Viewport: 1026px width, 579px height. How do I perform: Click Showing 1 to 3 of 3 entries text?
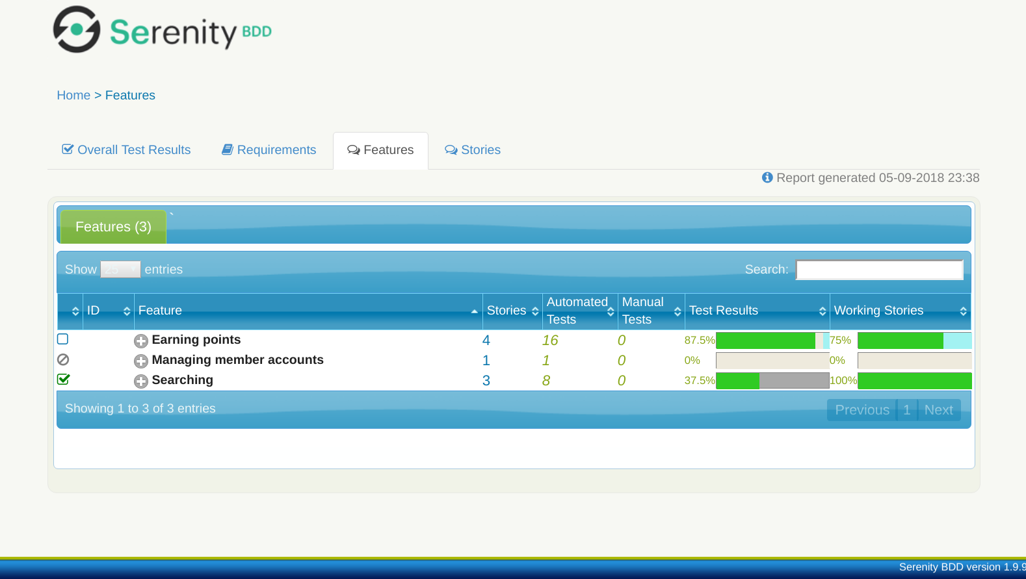pyautogui.click(x=140, y=409)
